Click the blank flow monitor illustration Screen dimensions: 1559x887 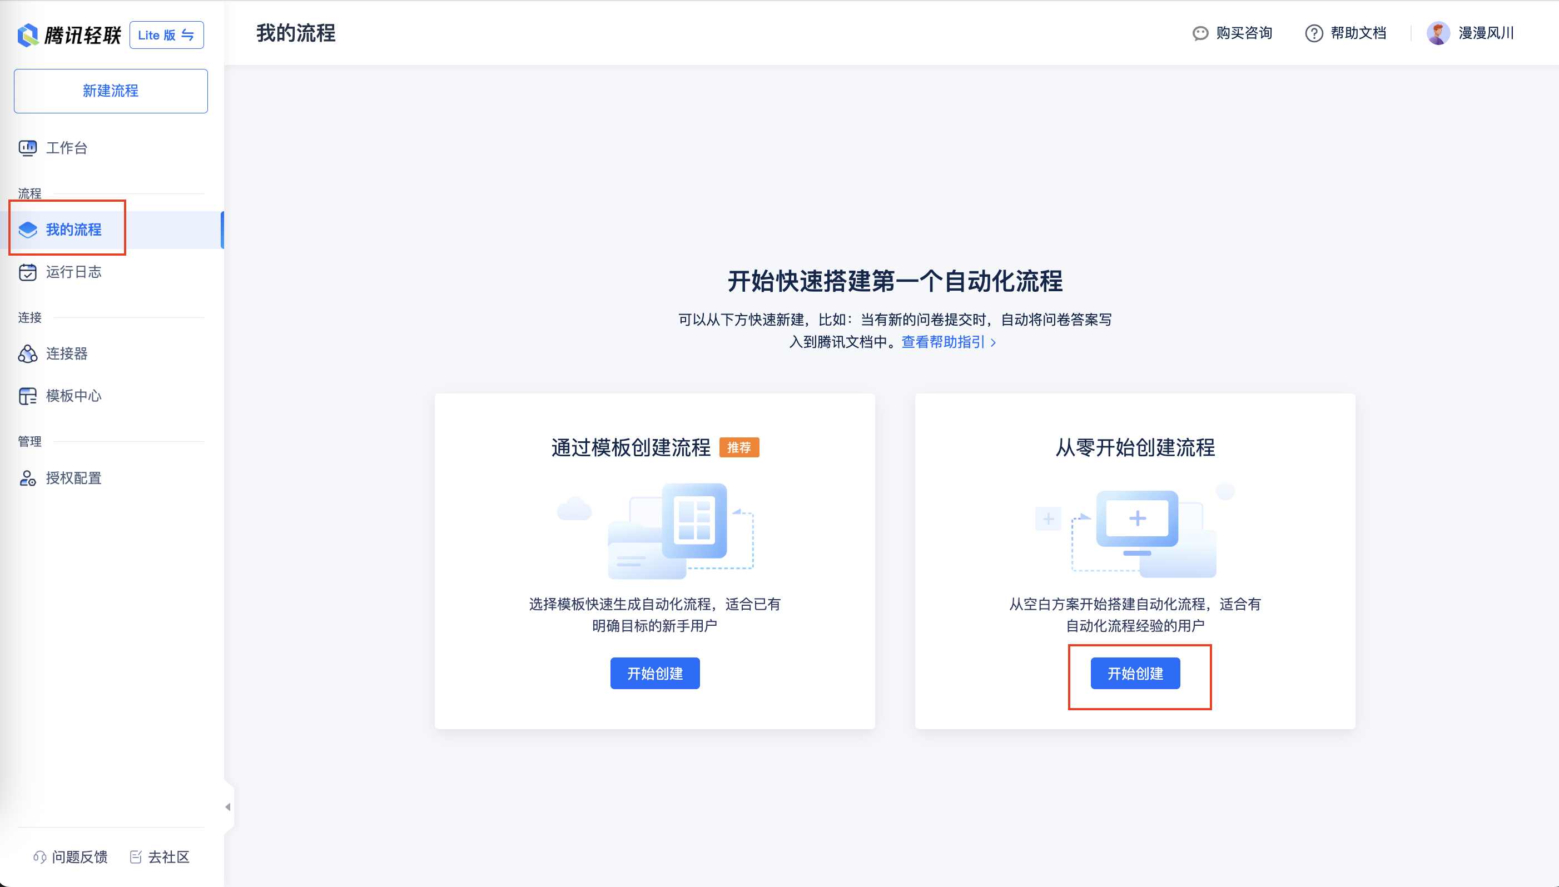(1135, 530)
